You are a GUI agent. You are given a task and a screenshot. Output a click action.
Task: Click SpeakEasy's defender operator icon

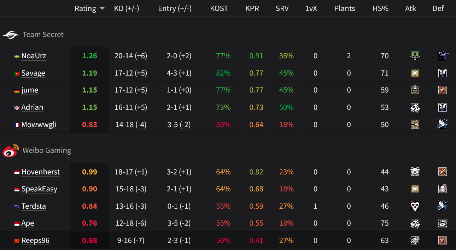point(443,189)
